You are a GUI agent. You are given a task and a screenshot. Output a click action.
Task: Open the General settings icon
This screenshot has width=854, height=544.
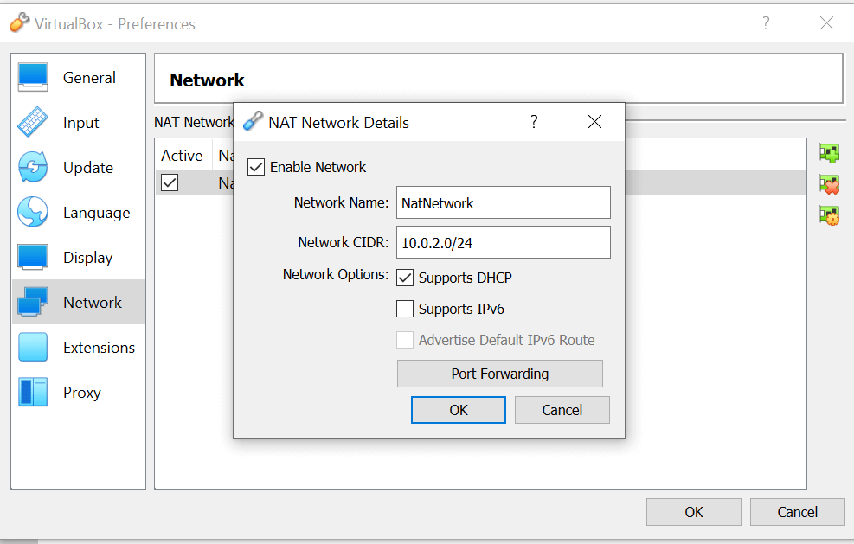[x=32, y=77]
